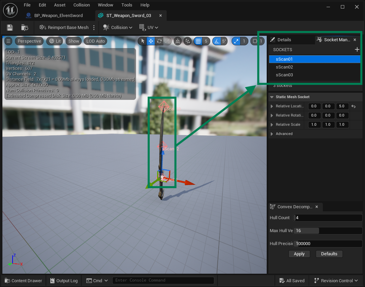Open the Revision Control dropdown

point(335,281)
